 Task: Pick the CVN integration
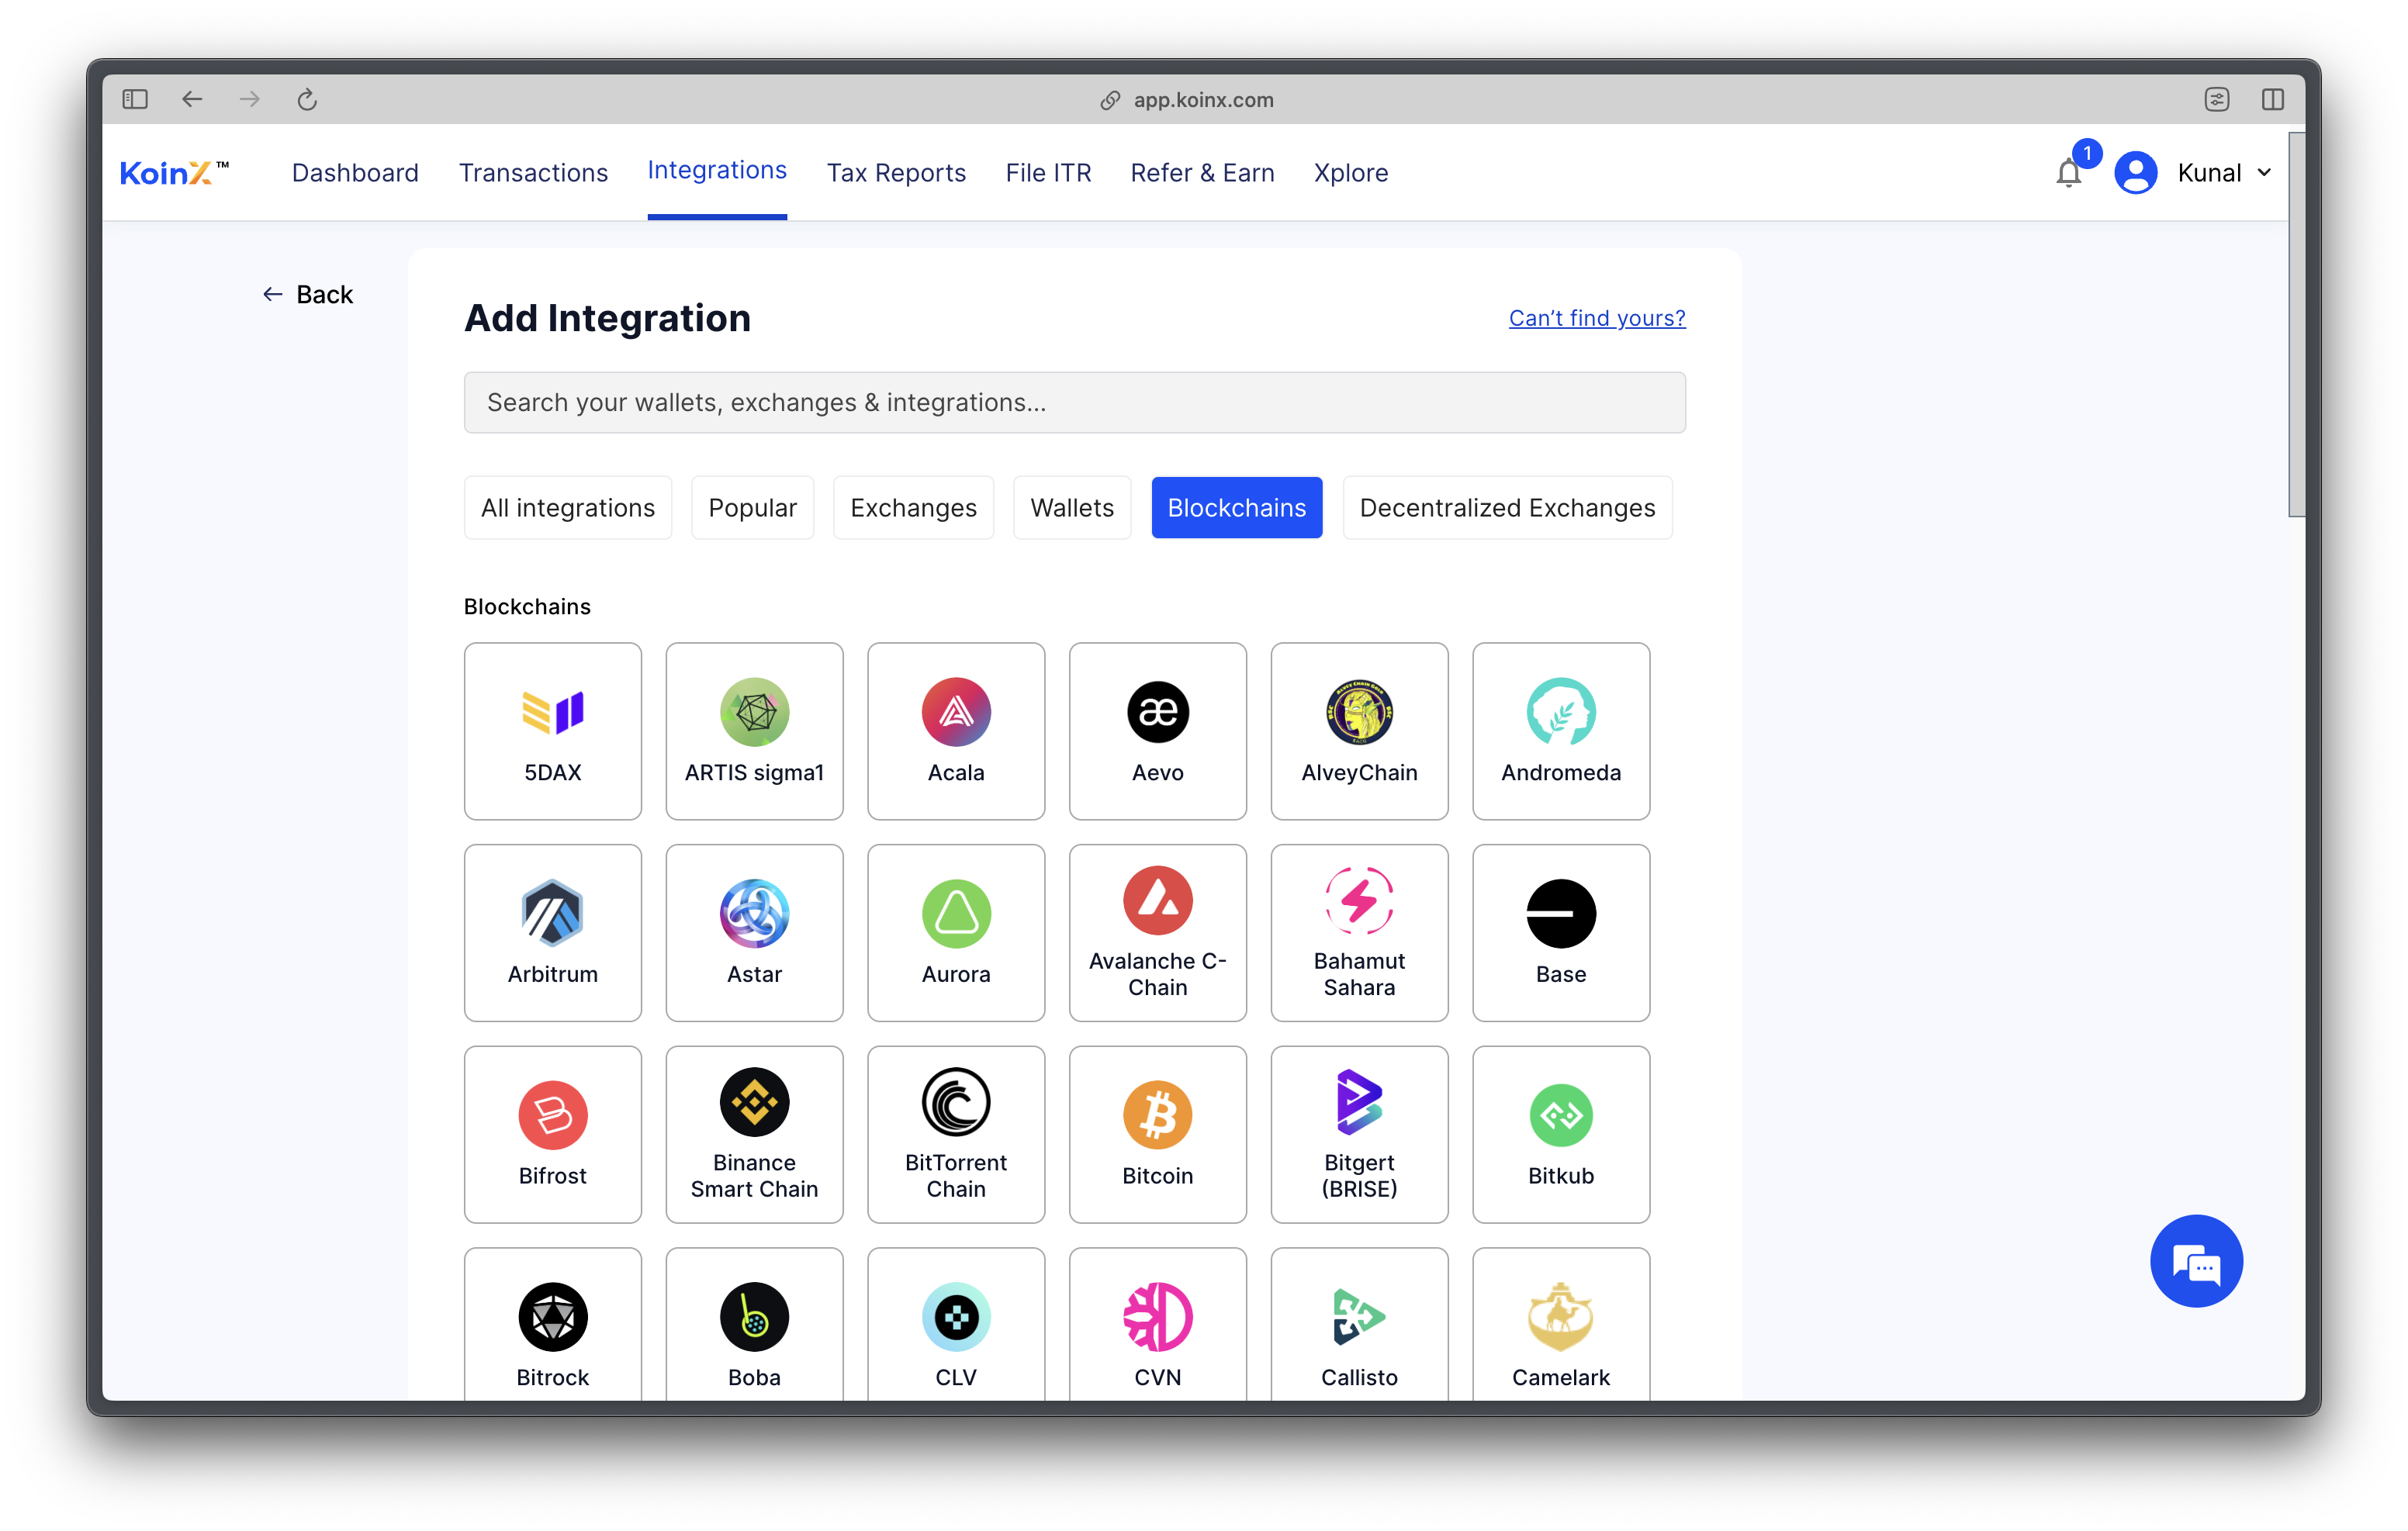click(1157, 1325)
